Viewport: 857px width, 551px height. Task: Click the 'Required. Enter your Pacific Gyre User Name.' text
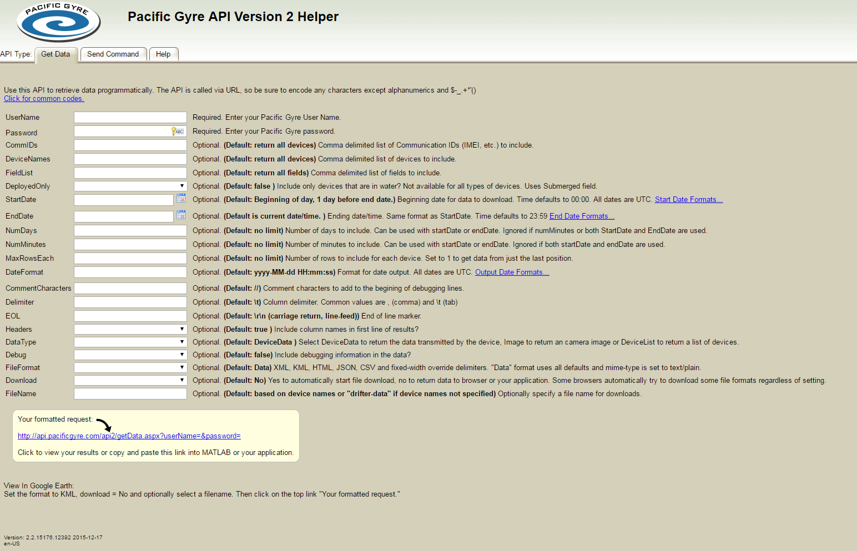tap(267, 118)
